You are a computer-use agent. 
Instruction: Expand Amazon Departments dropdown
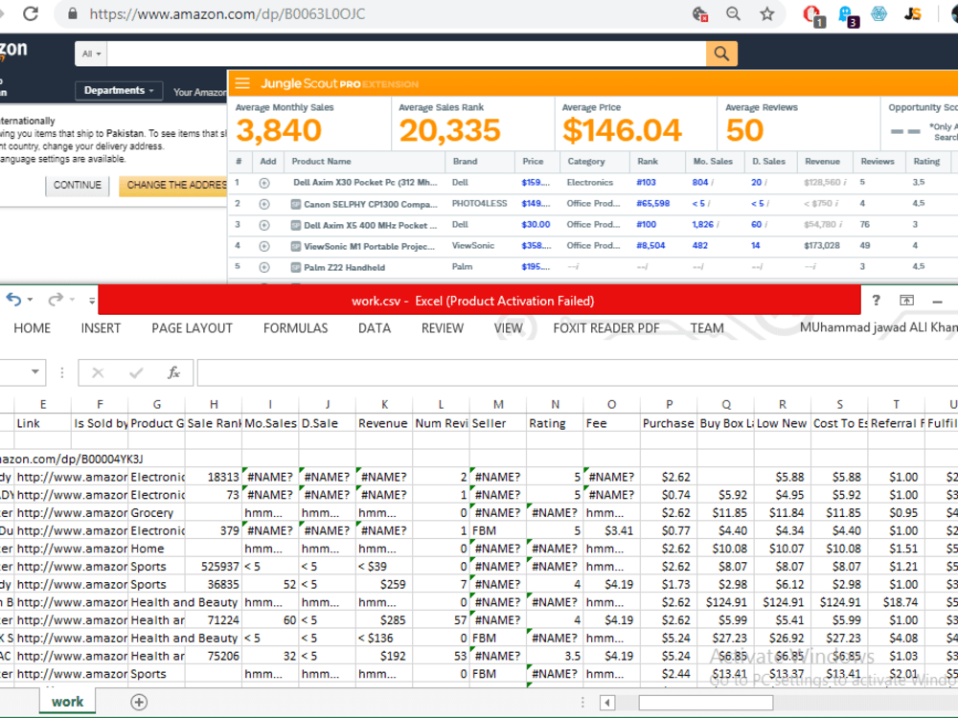[x=119, y=90]
